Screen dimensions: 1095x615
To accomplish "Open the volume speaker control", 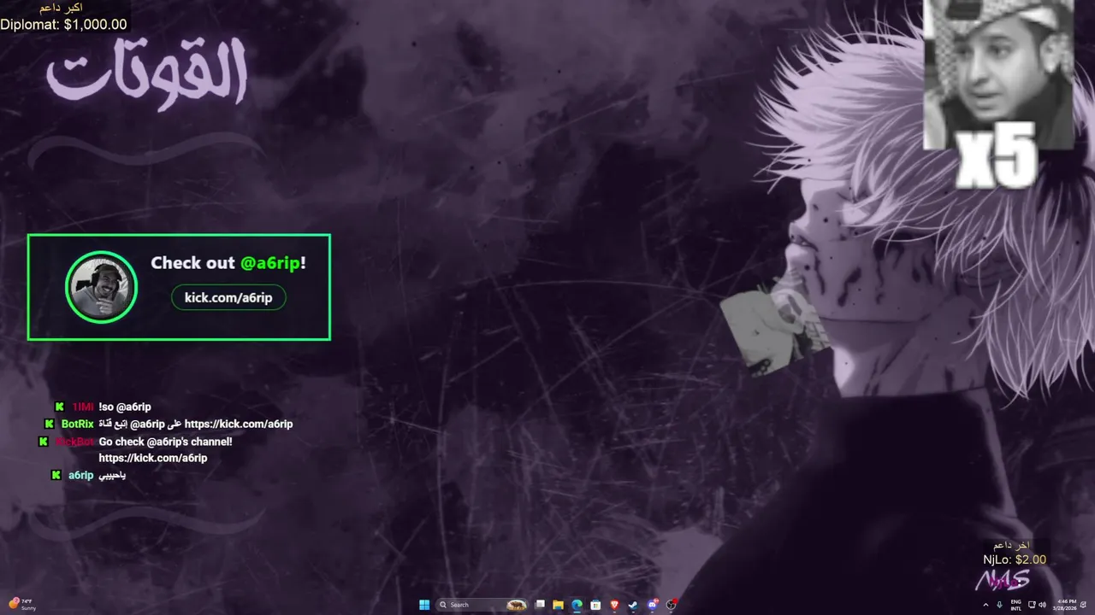I will (x=1042, y=605).
